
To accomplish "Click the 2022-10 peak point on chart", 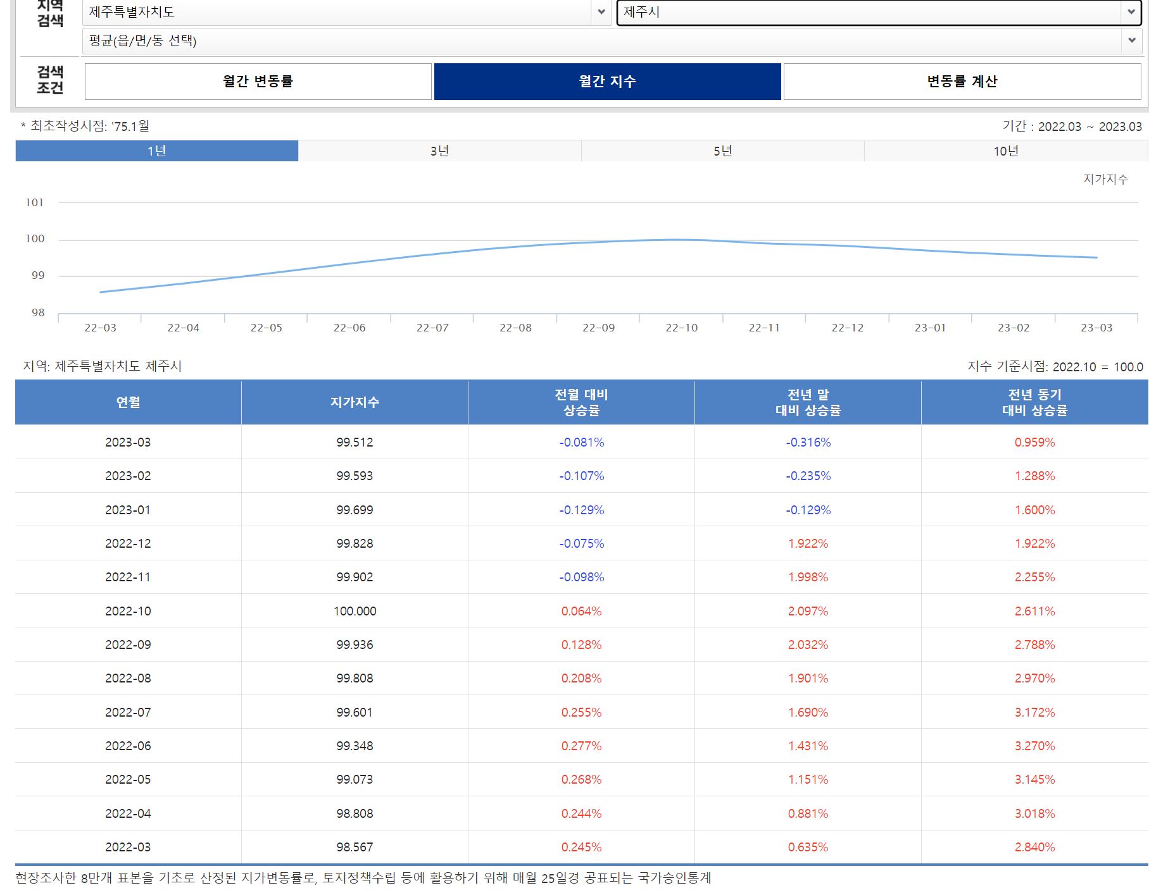I will (x=681, y=239).
